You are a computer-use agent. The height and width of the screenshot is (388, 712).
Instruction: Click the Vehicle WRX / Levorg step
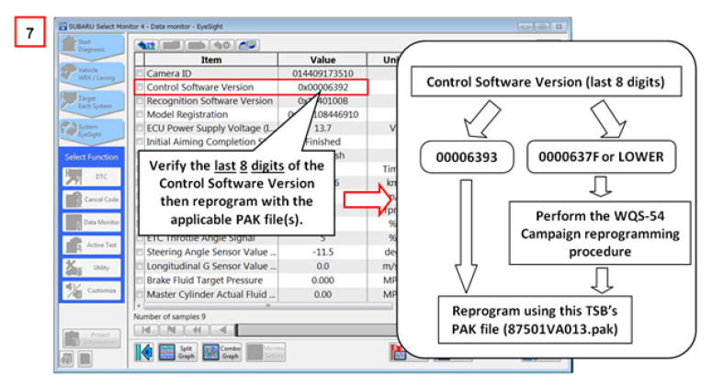point(94,73)
